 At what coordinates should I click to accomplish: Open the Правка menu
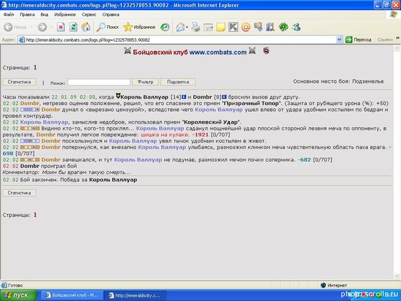click(x=27, y=15)
